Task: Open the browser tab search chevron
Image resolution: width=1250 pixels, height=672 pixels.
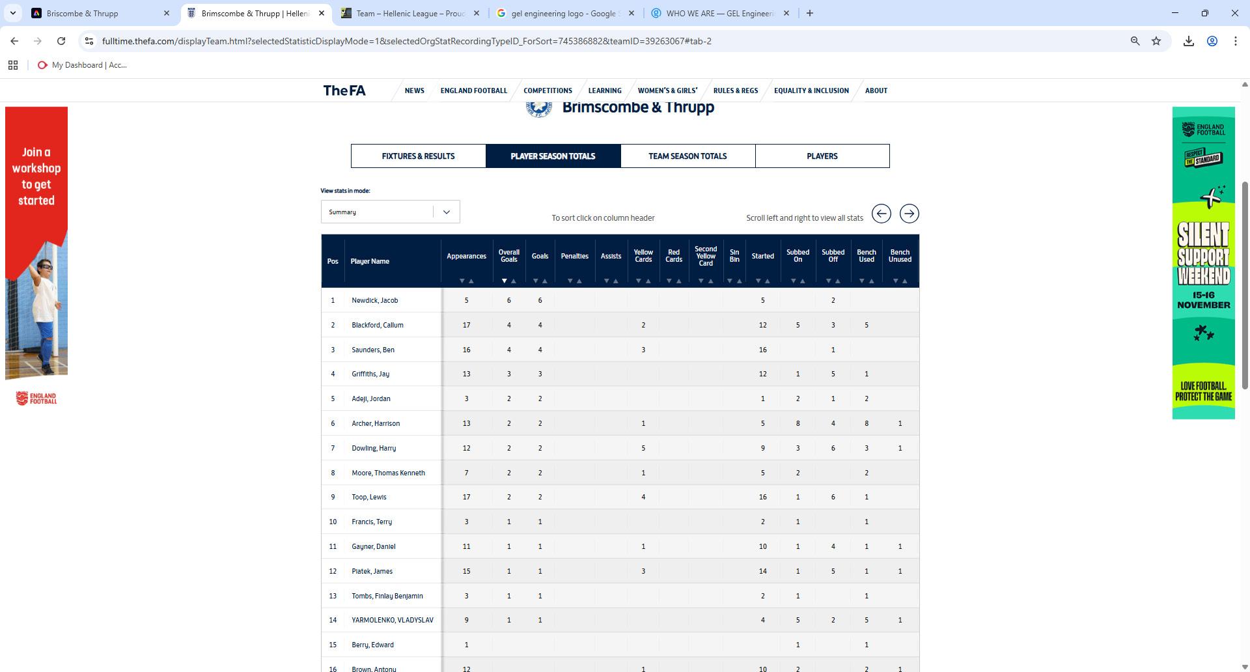Action: click(x=12, y=13)
